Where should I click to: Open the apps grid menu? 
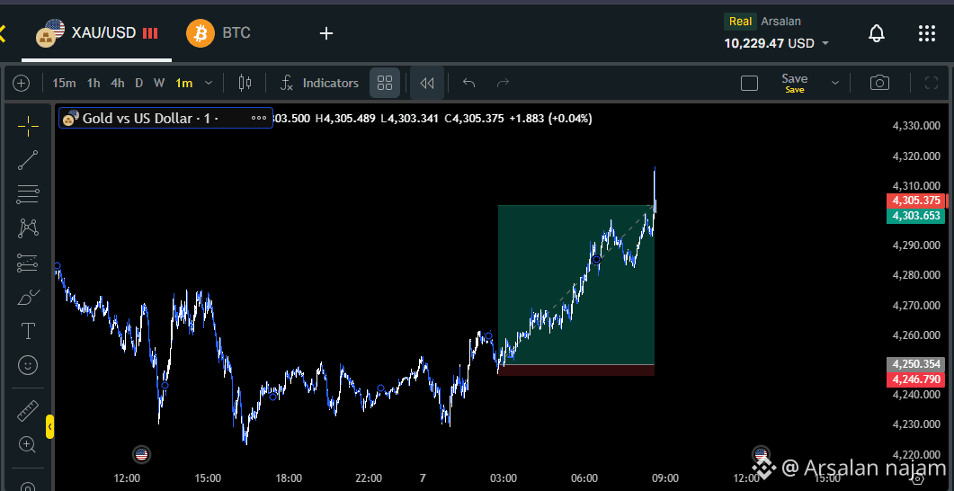(x=927, y=33)
